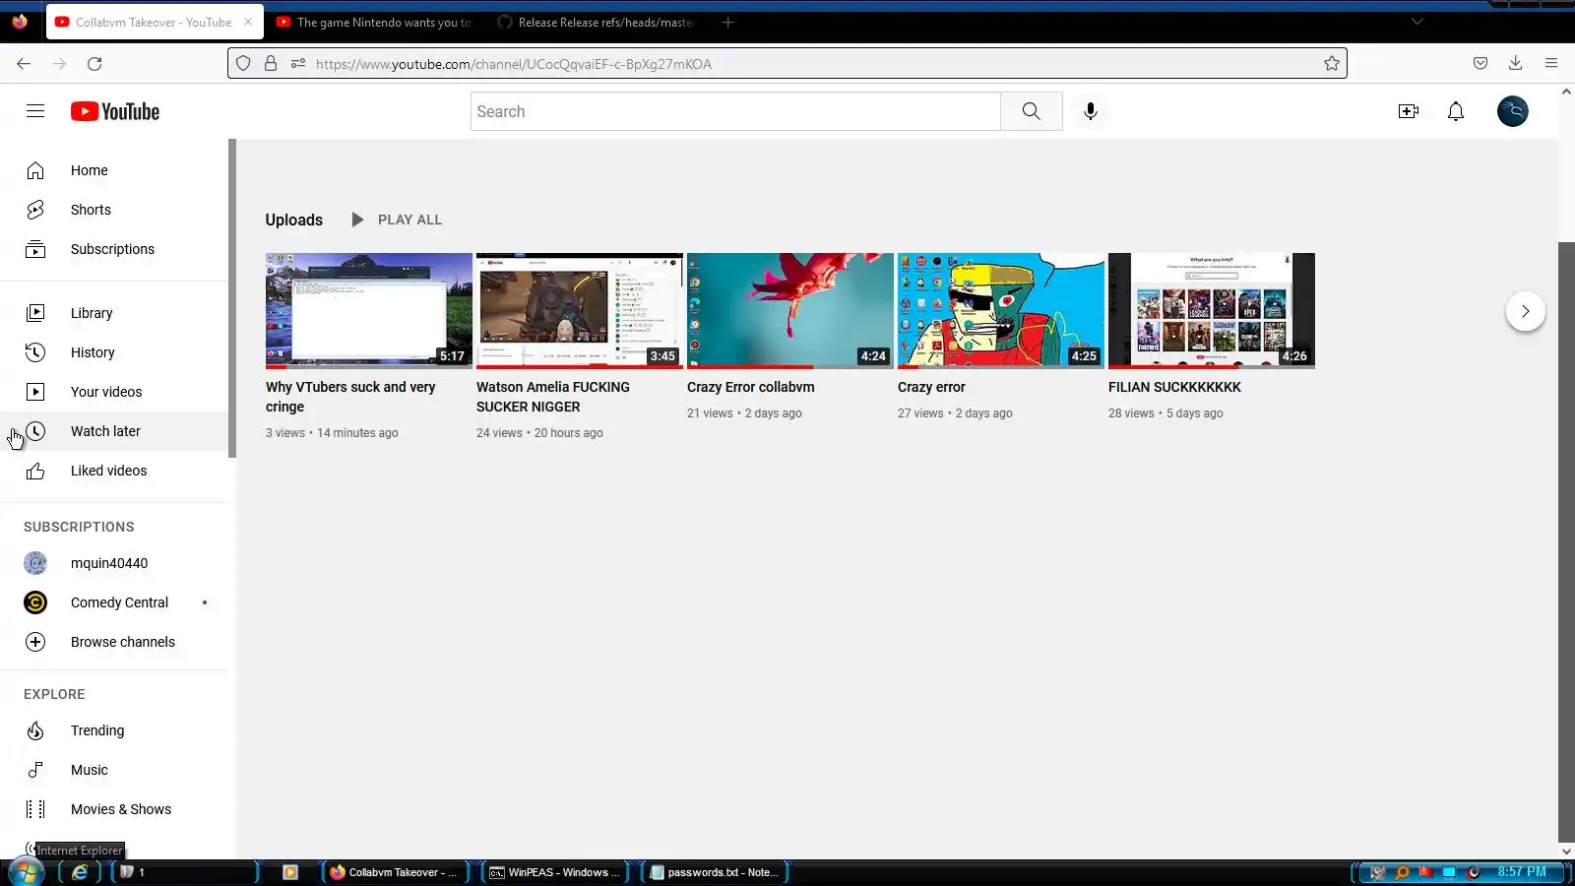Image resolution: width=1575 pixels, height=886 pixels.
Task: Switch to the Collabvm Takeover - YouTube tab
Action: [154, 23]
